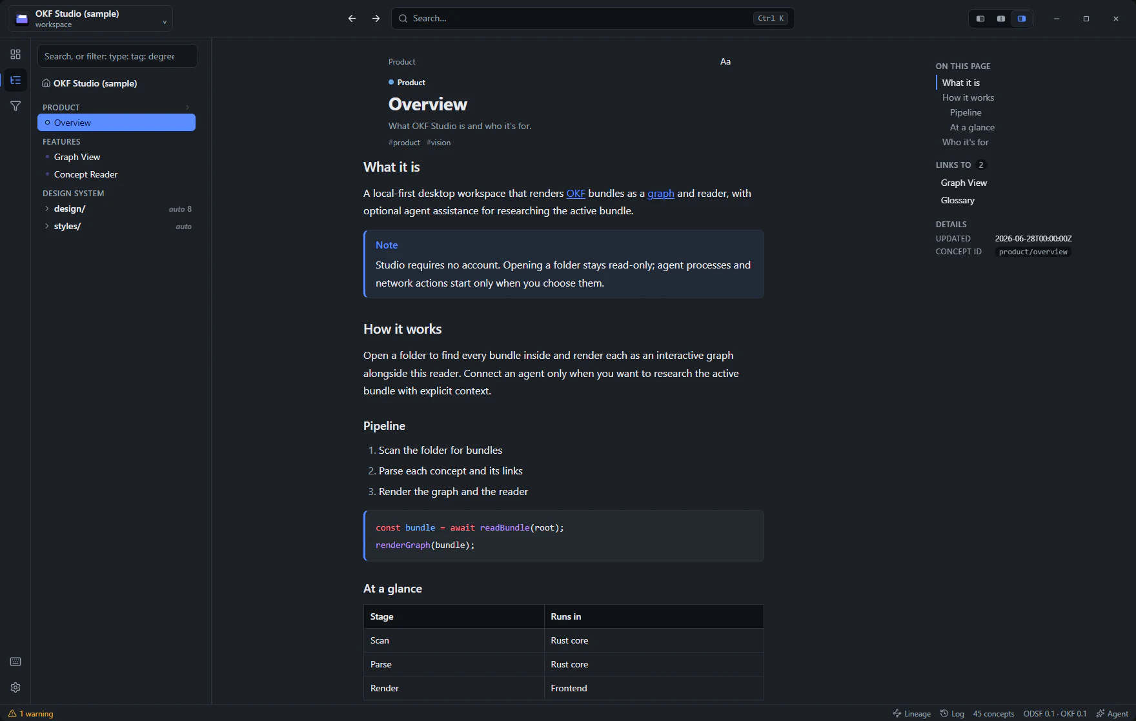Viewport: 1136px width, 721px height.
Task: Expand the design/ folder
Action: [46, 208]
